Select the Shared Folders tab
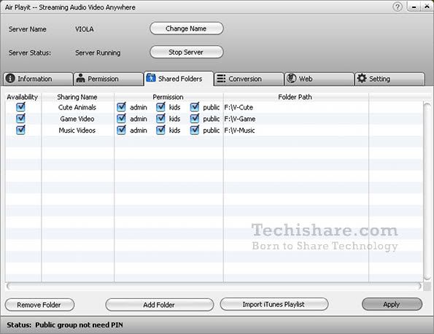This screenshot has width=434, height=334. 179,79
